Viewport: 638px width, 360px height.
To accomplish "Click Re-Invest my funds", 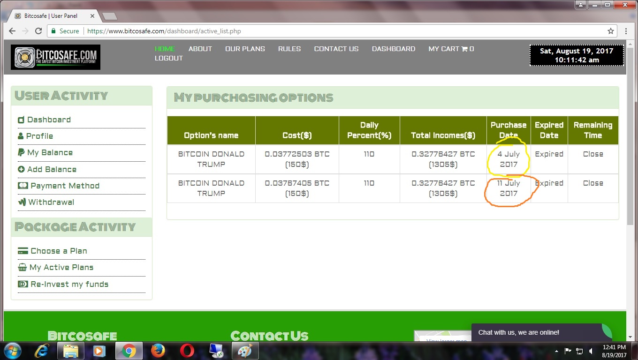I will pos(63,284).
